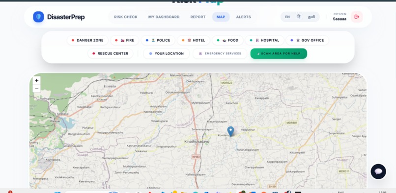Click Ettimadai label on map
Screen dimensions: 396x193
coord(110,86)
